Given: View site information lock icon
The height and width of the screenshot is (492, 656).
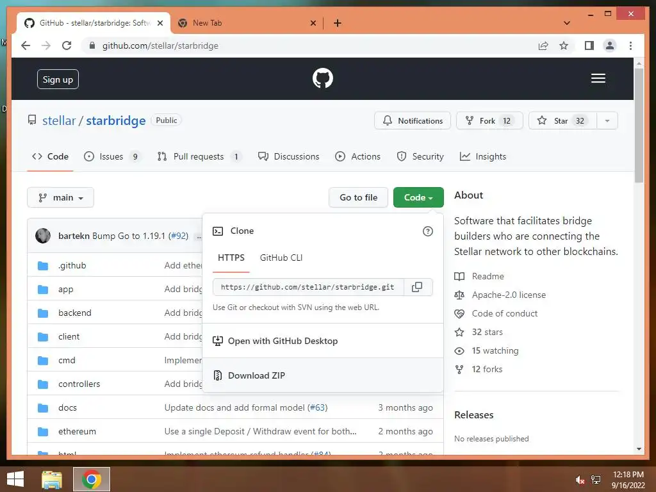Looking at the screenshot, I should (92, 45).
